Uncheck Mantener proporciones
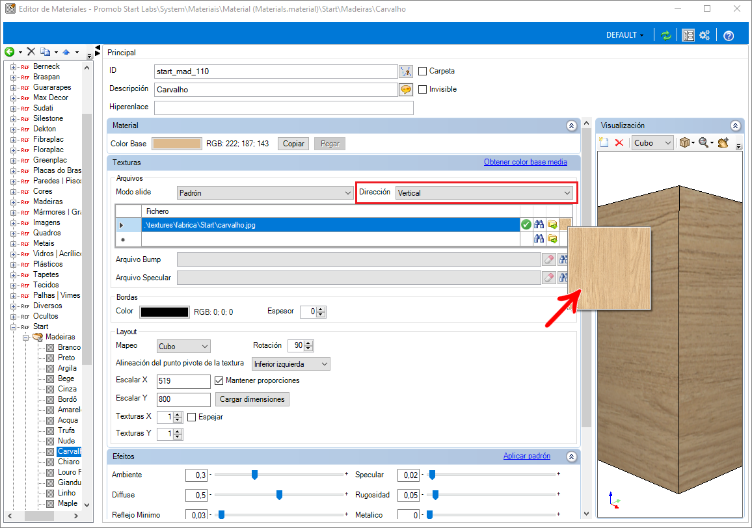Viewport: 752px width, 528px height. click(219, 381)
